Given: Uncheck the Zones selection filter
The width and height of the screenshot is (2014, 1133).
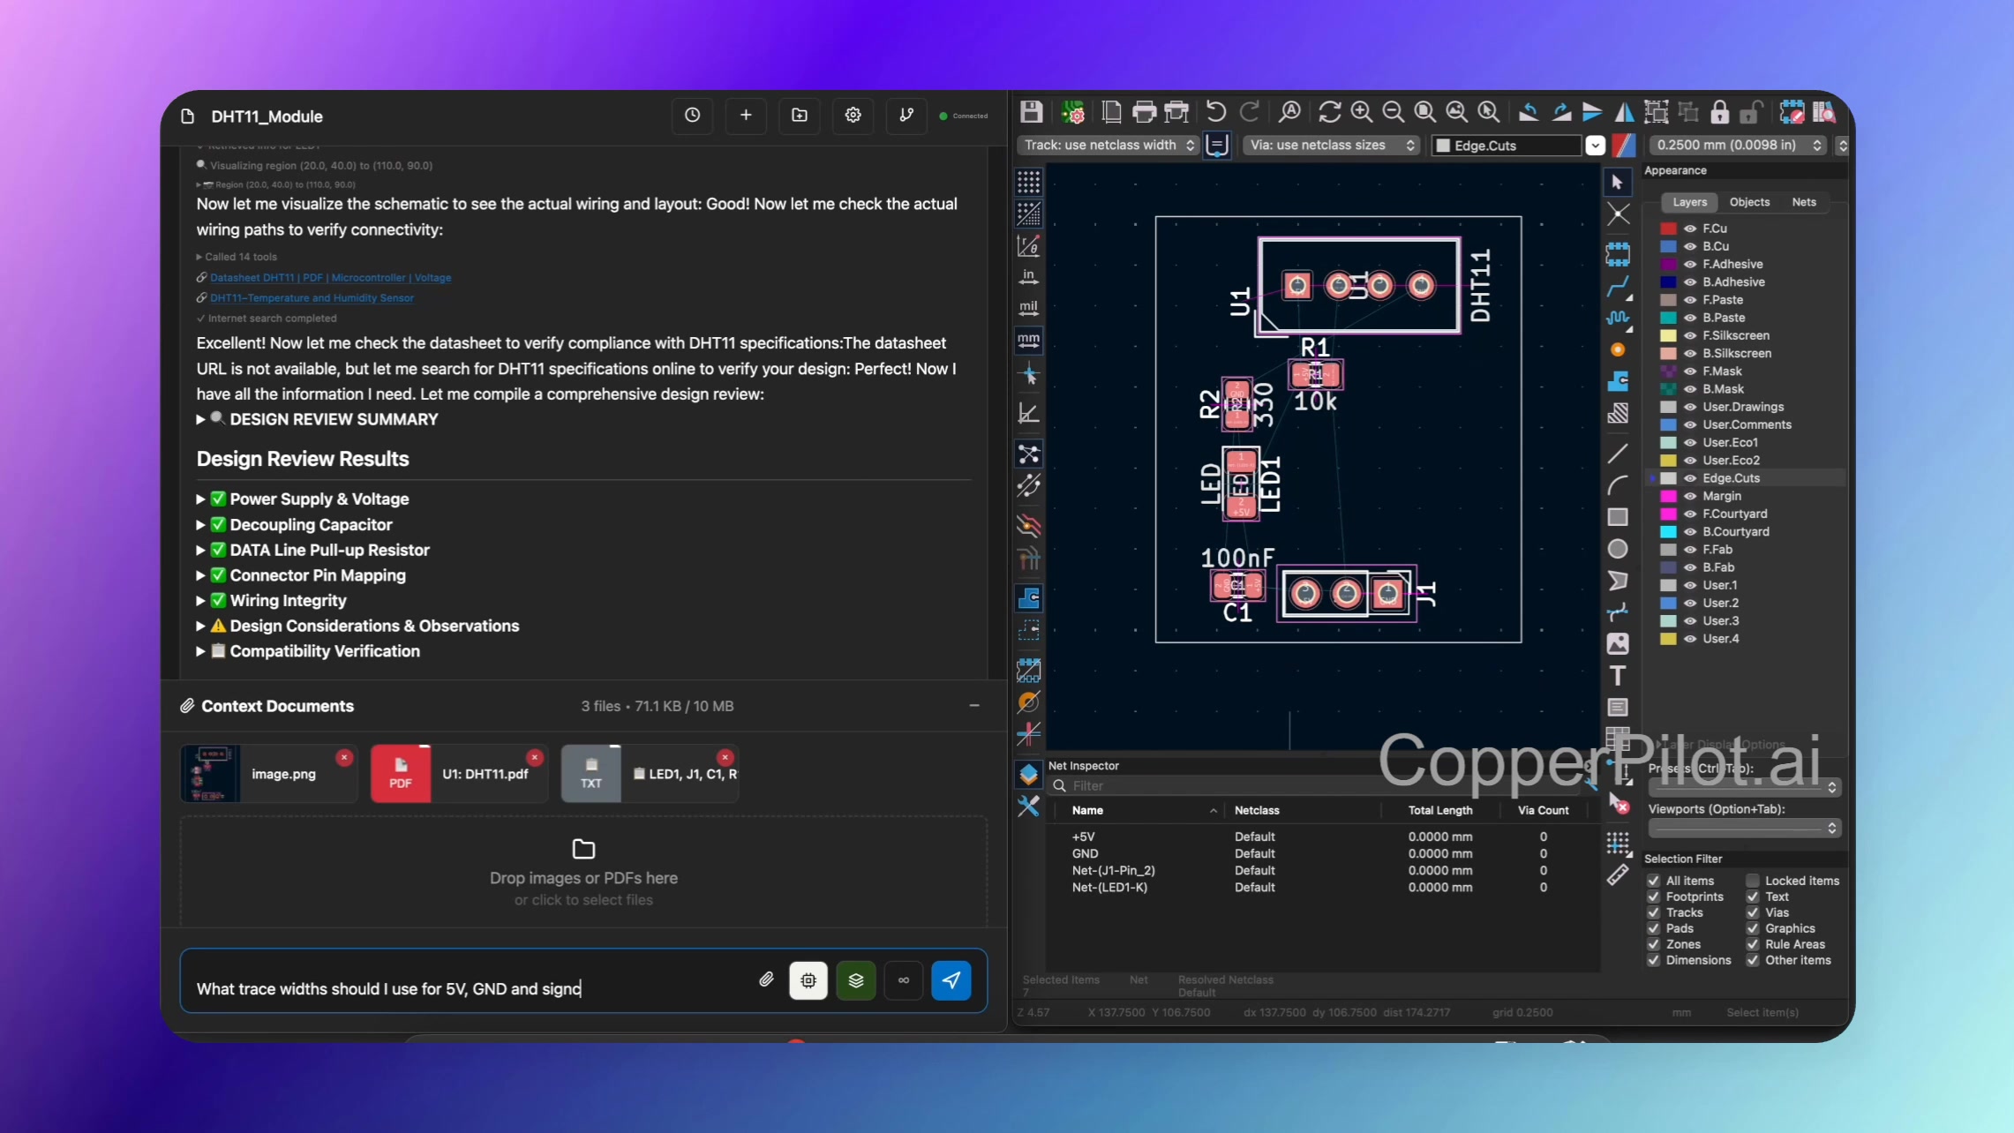Looking at the screenshot, I should tap(1654, 944).
